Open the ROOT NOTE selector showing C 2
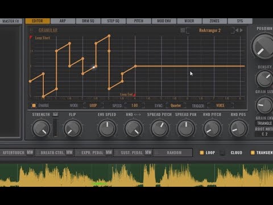This screenshot has width=273, height=205. [x=264, y=134]
